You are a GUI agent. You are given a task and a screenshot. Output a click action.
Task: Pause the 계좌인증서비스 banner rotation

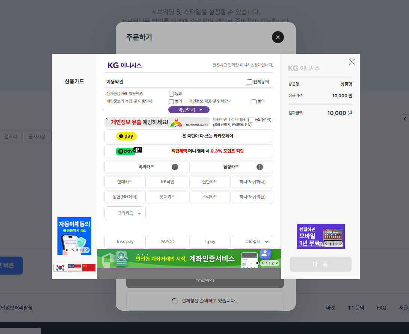pos(257,263)
